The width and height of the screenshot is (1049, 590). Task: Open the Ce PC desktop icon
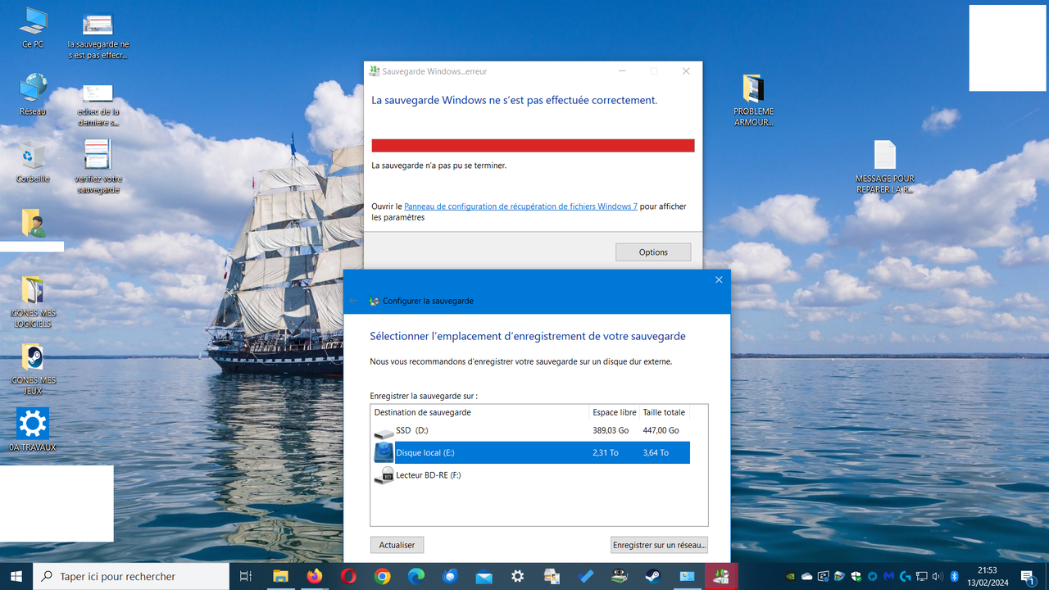tap(32, 20)
